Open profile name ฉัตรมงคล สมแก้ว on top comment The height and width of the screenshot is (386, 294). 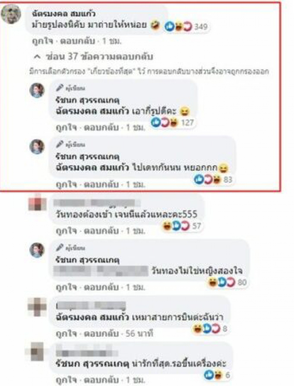(64, 14)
